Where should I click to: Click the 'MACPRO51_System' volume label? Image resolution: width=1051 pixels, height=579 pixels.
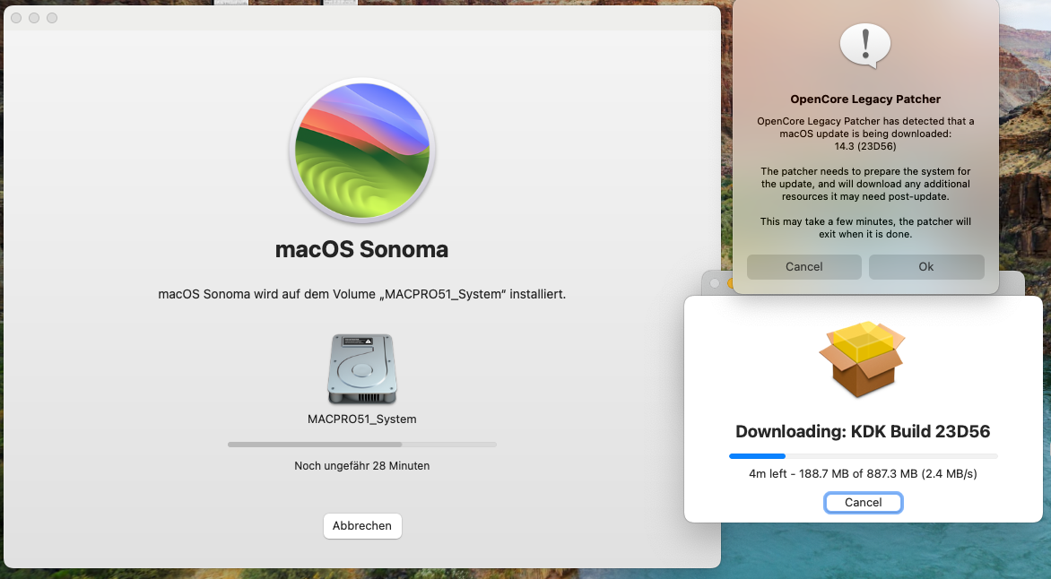[362, 419]
